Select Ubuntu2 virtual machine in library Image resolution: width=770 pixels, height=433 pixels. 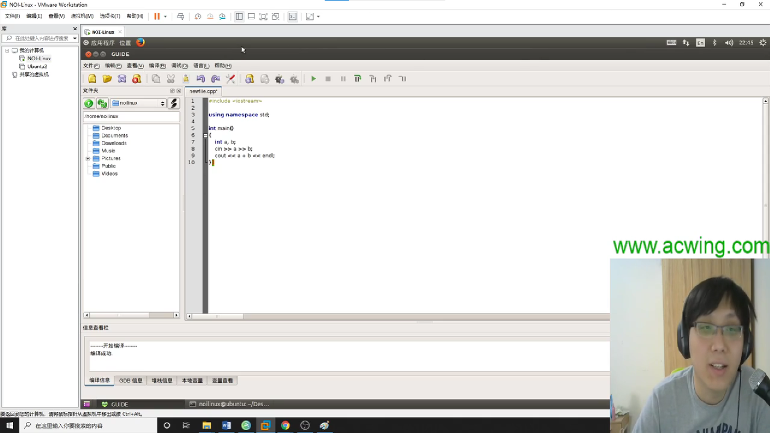click(37, 67)
